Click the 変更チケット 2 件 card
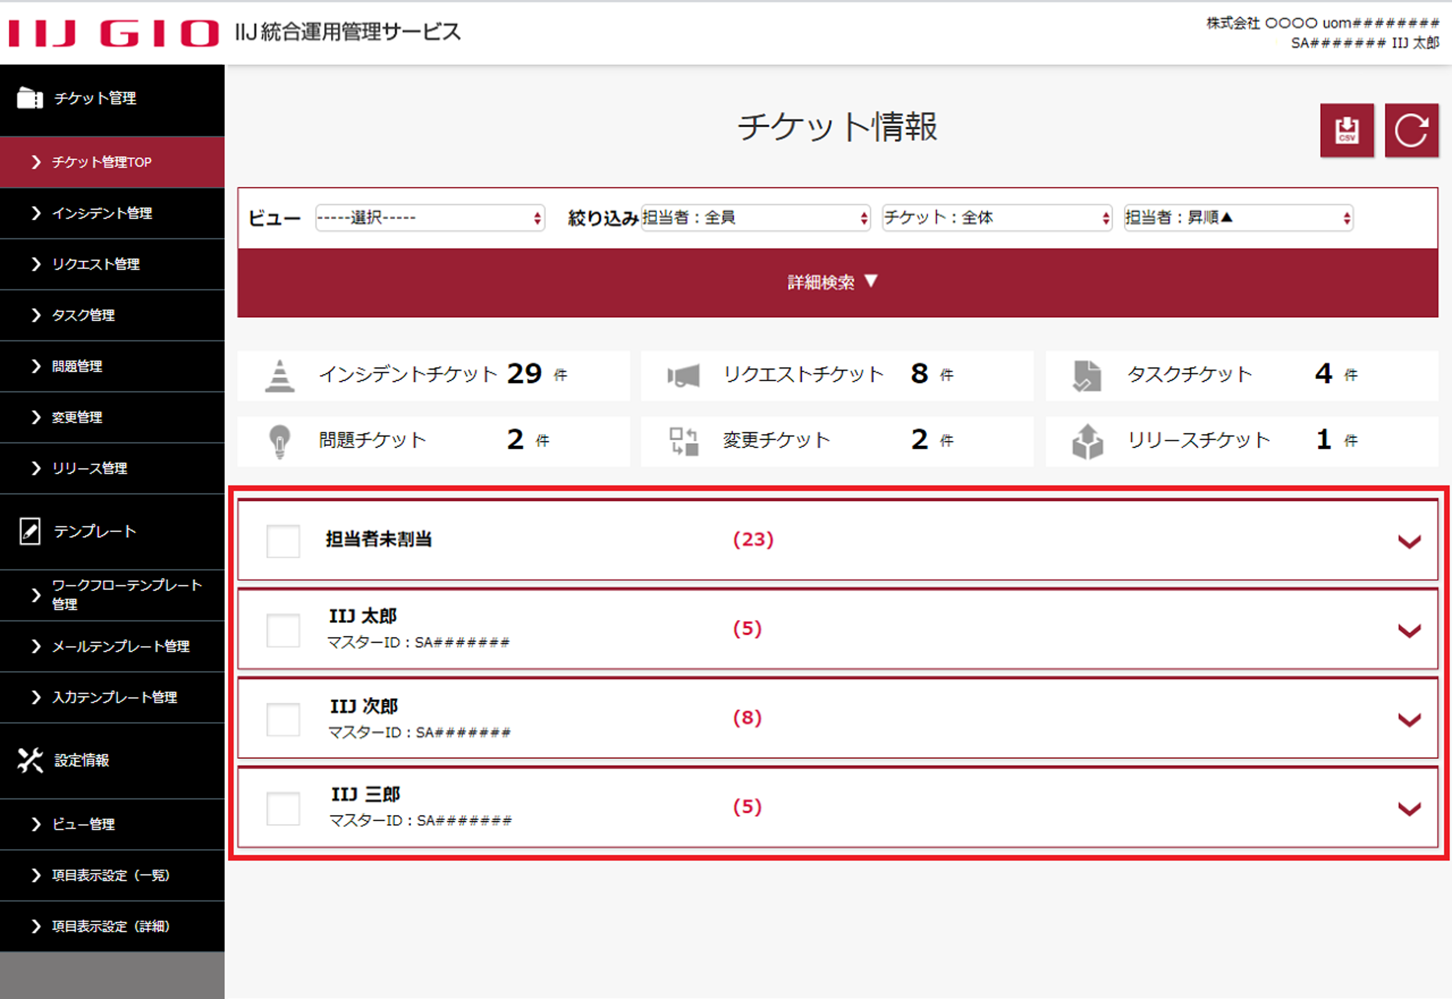 tap(837, 441)
